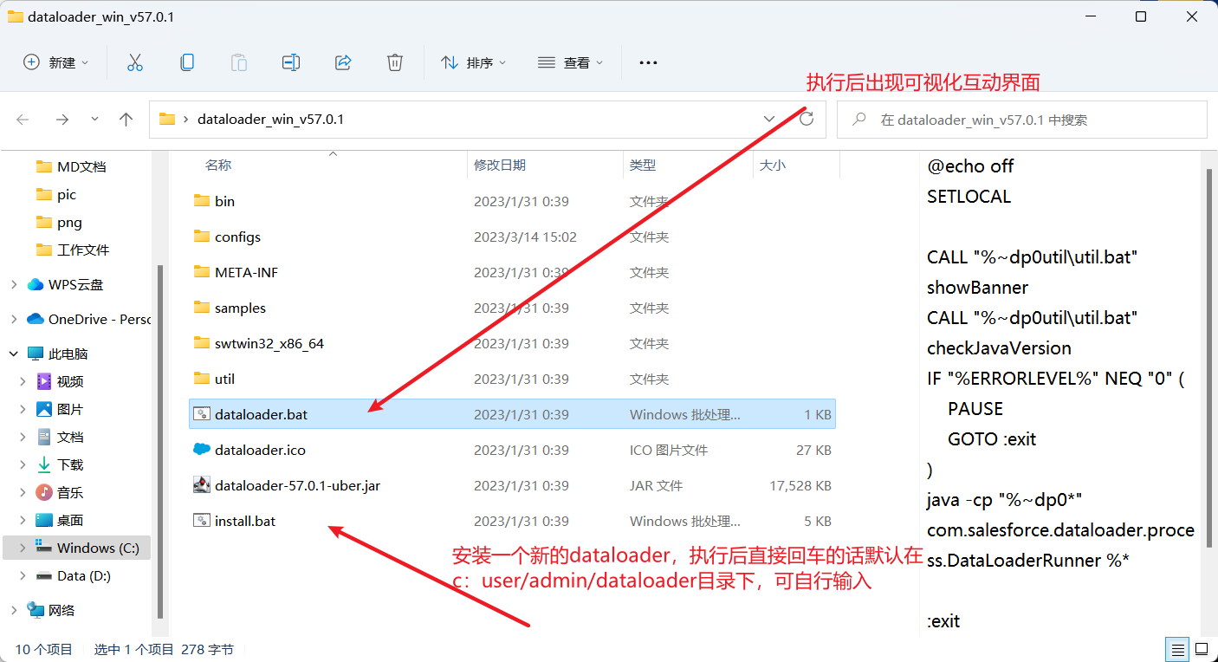This screenshot has height=662, width=1218.
Task: Click the Rename icon on the toolbar
Action: point(291,62)
